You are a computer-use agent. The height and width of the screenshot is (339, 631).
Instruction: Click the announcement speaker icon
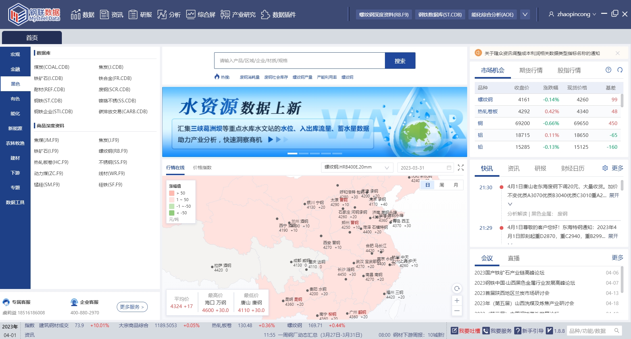click(x=478, y=53)
